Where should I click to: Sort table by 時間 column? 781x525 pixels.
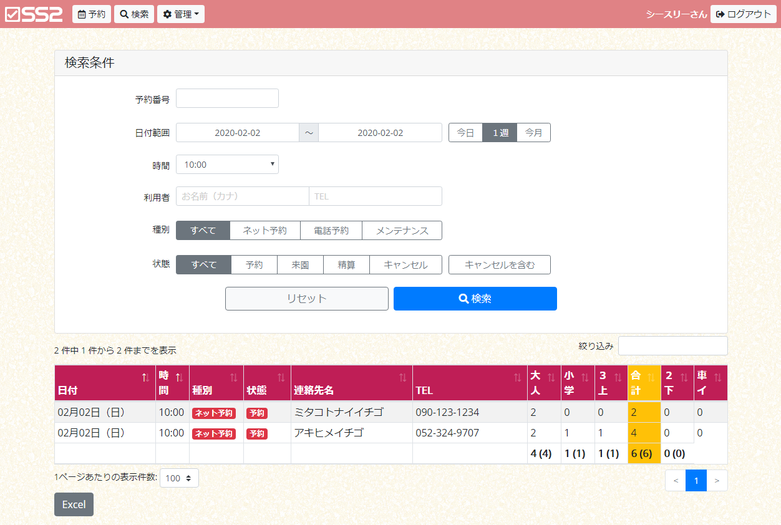tap(172, 383)
